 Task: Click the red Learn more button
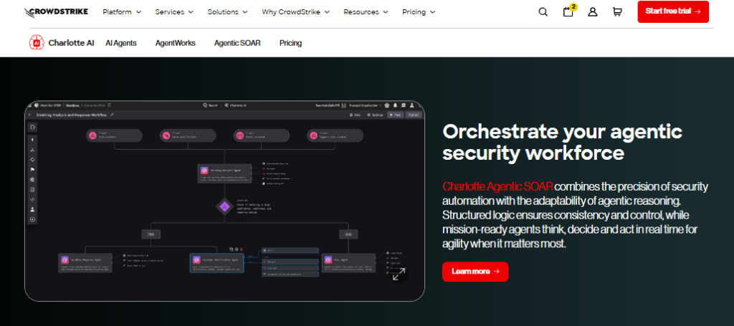pos(475,272)
